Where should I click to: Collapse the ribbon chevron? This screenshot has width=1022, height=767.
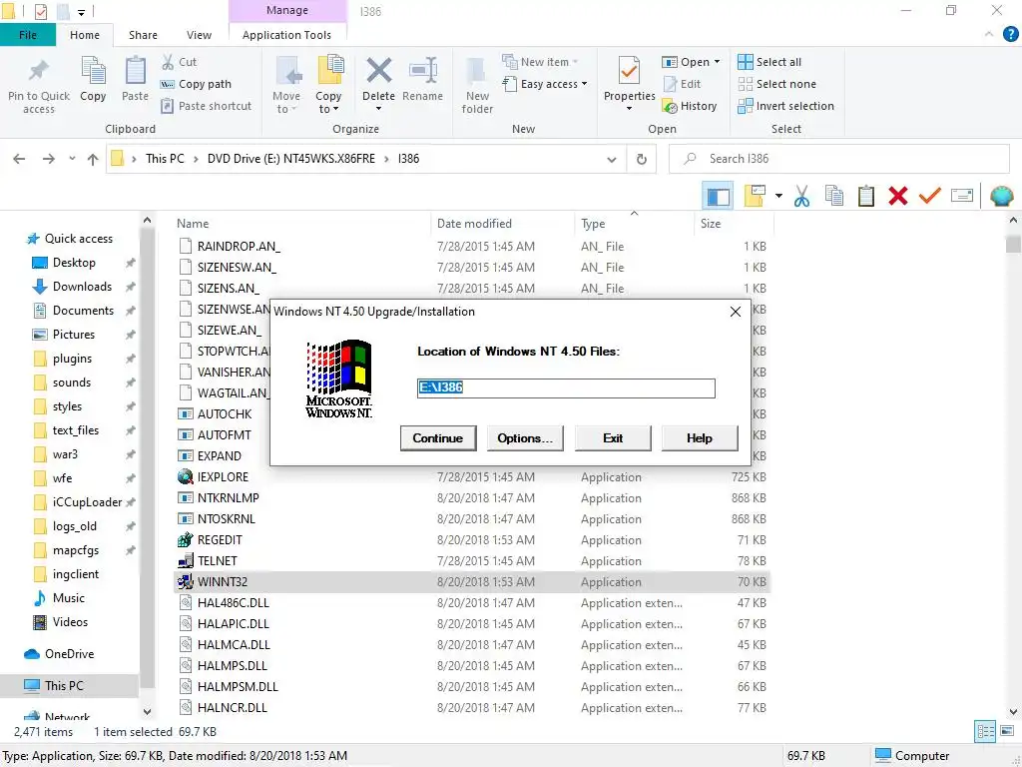(989, 34)
